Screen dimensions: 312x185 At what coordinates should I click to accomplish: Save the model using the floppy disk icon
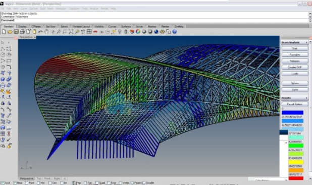pyautogui.click(x=16, y=32)
